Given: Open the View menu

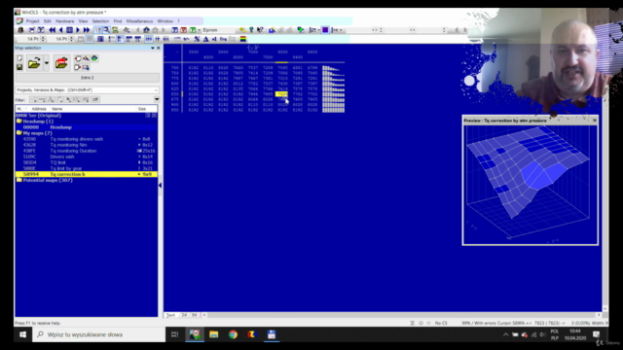Looking at the screenshot, I should [83, 21].
